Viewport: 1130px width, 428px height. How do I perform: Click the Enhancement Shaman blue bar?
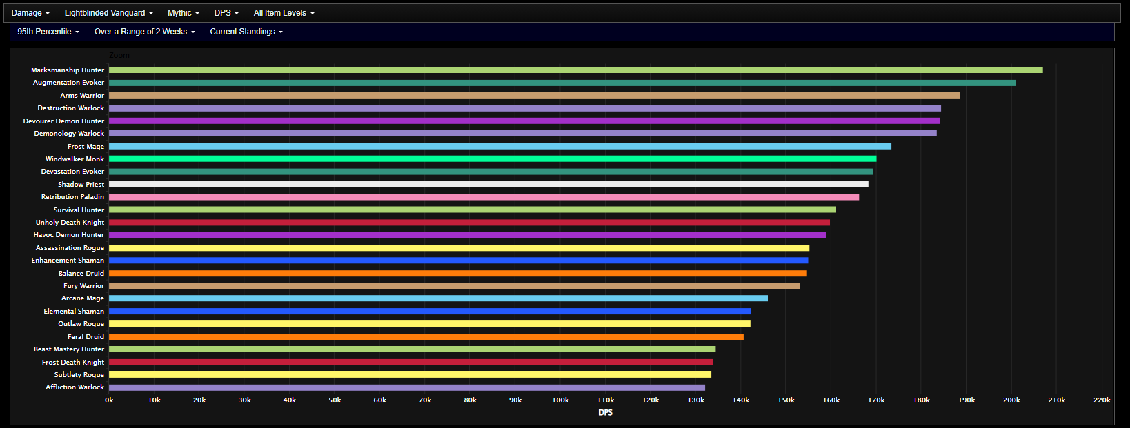point(458,261)
